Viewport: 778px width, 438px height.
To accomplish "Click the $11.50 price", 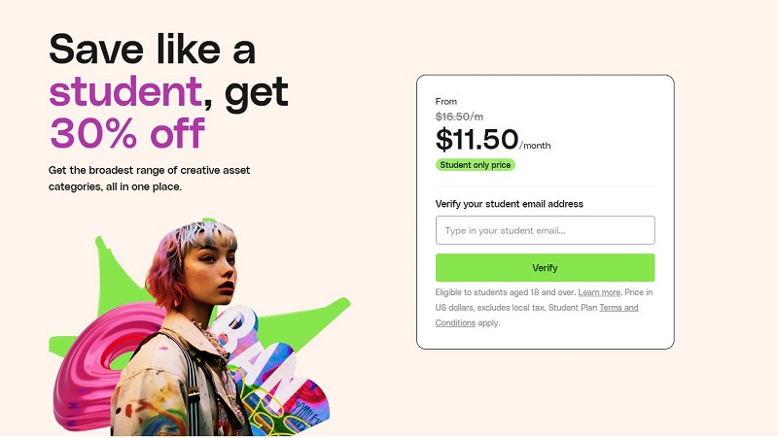I will (x=477, y=140).
